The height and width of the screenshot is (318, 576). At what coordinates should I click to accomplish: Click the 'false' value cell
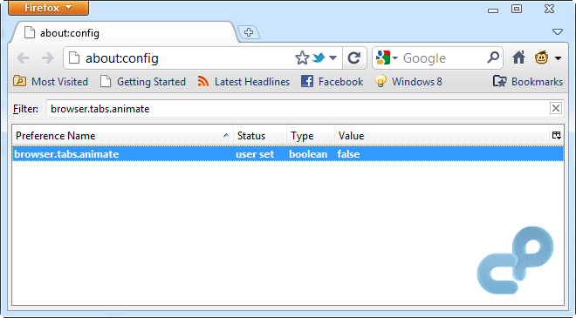(348, 154)
